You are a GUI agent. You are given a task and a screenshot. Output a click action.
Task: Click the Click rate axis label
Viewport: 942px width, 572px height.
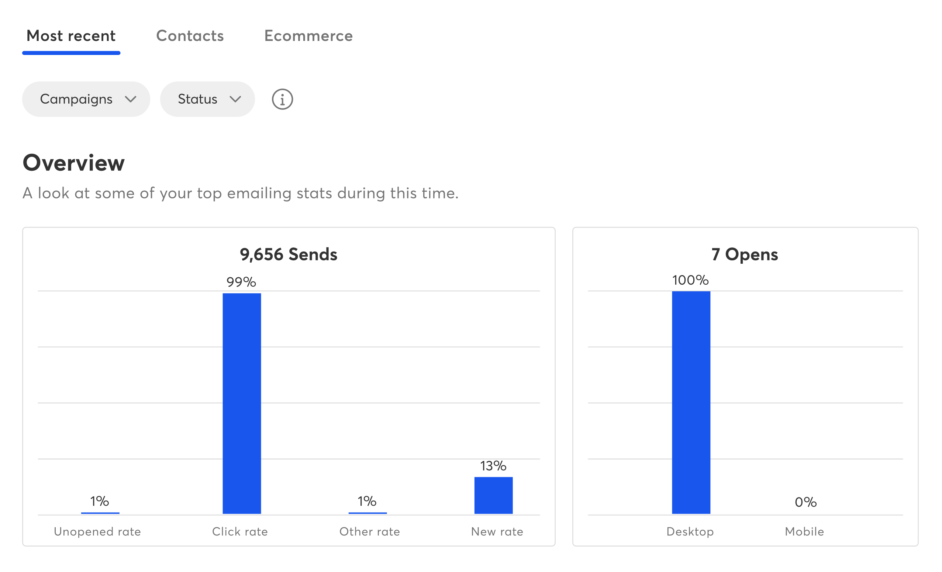pyautogui.click(x=240, y=531)
